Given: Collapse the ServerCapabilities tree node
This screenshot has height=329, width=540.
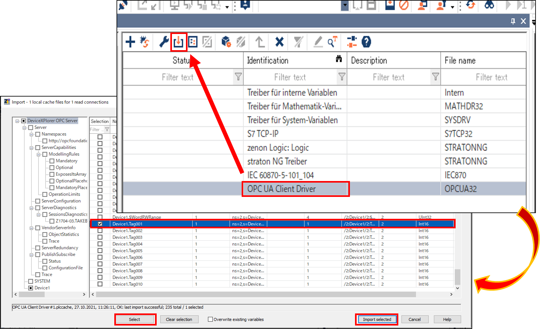Looking at the screenshot, I should (32, 148).
